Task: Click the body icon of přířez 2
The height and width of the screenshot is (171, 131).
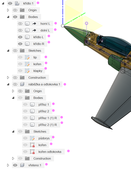Action: 32,111
